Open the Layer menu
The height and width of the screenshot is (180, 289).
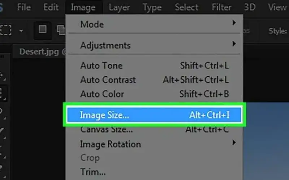click(119, 7)
